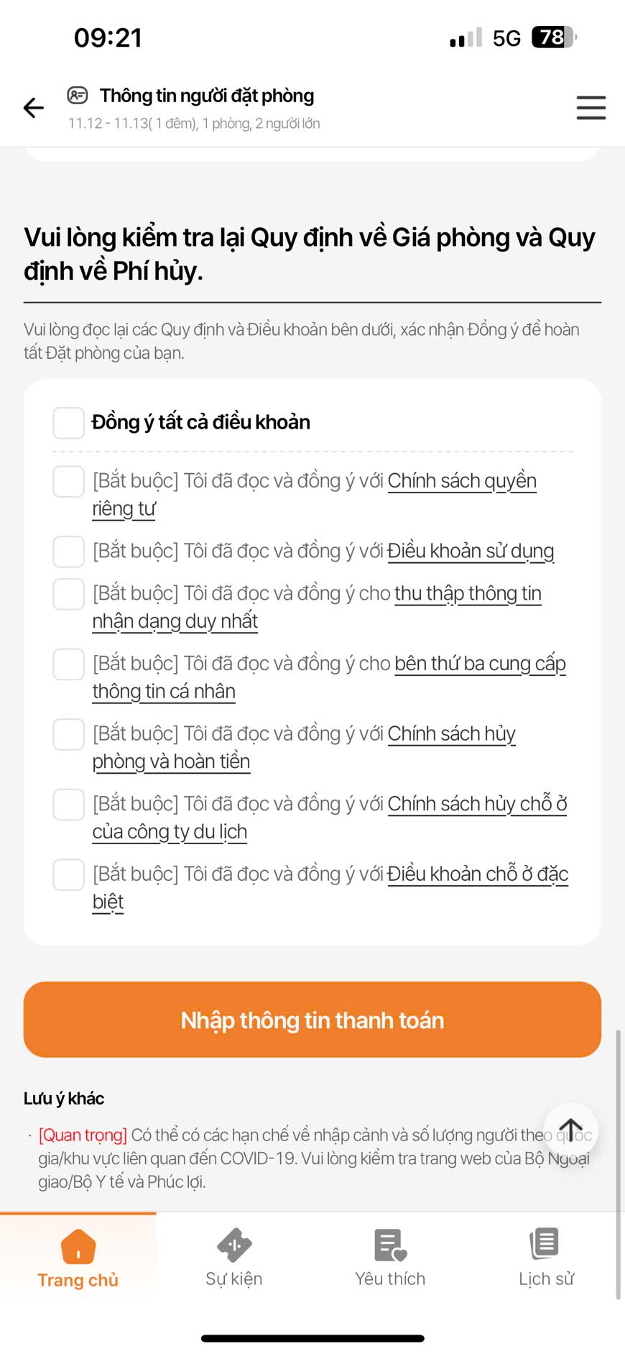625x1354 pixels.
Task: Open 'Chính sách hủy chỗ ở' link
Action: pos(477,804)
